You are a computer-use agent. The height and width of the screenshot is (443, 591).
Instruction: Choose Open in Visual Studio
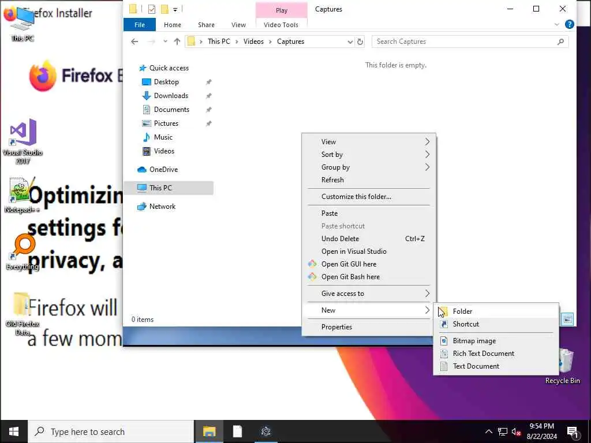tap(368, 251)
